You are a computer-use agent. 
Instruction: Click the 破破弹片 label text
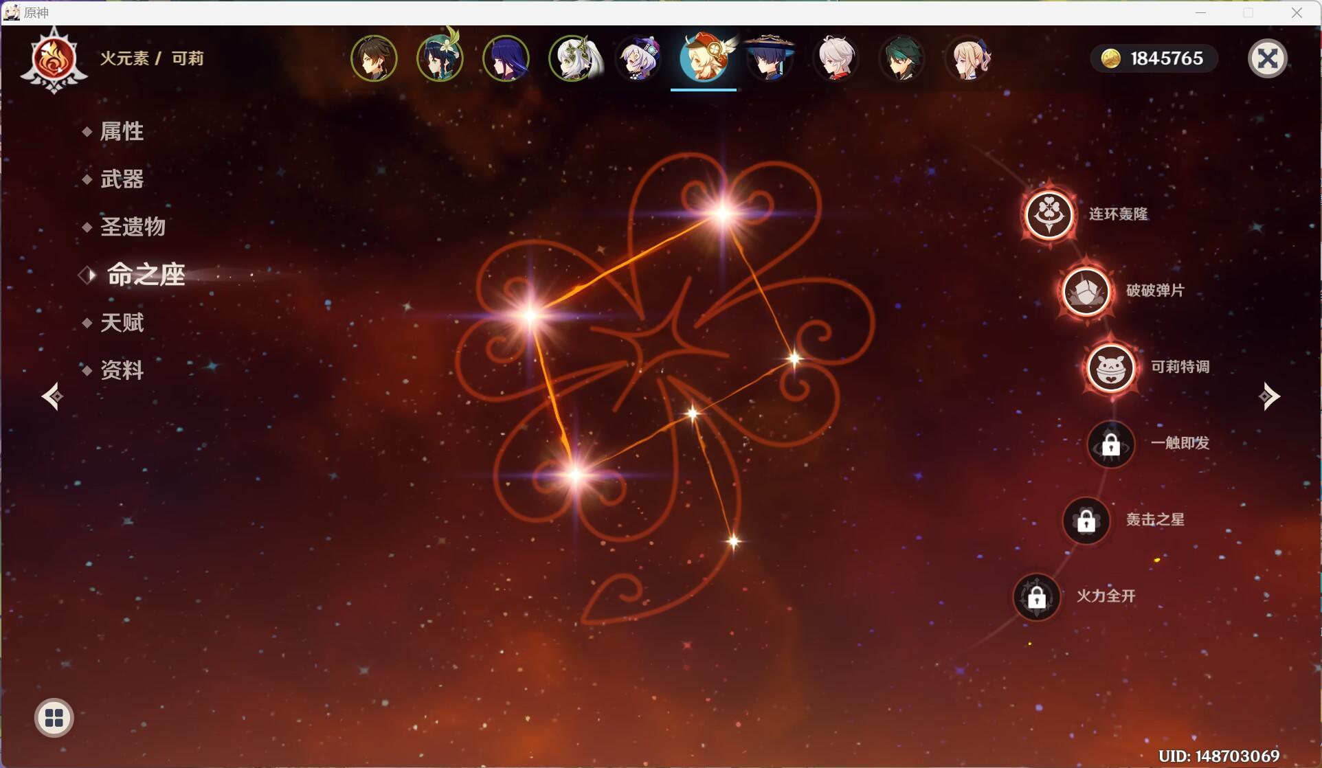(1155, 291)
